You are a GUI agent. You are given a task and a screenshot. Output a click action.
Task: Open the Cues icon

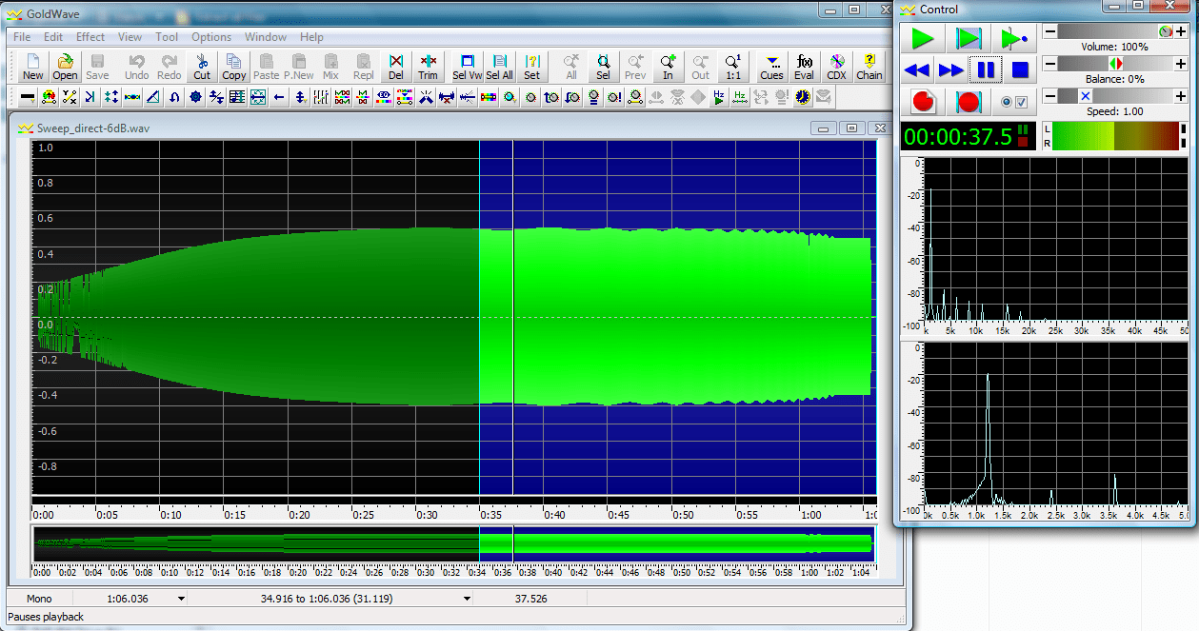tap(771, 66)
